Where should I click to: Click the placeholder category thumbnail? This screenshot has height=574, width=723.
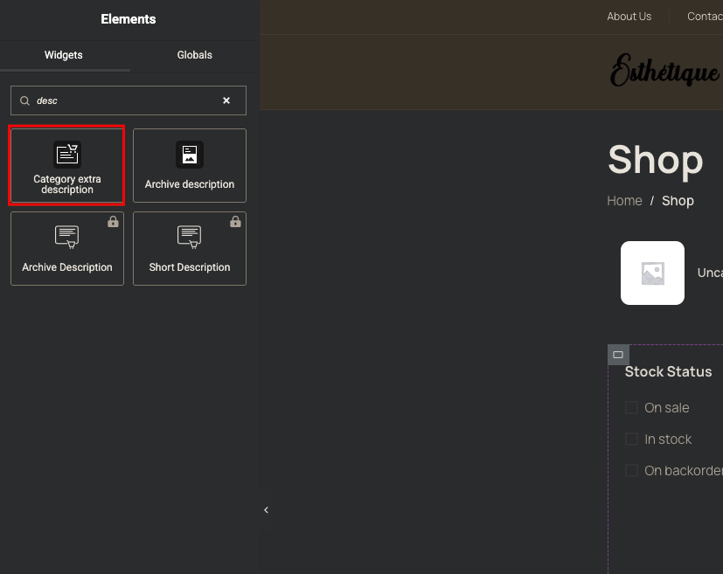[x=652, y=273]
